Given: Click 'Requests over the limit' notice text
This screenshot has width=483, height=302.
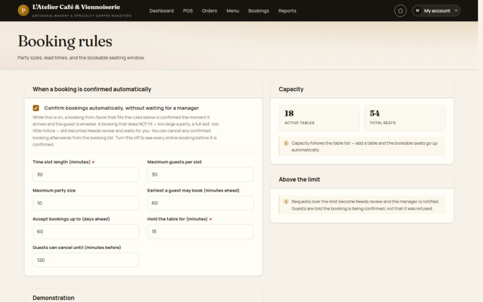Looking at the screenshot, I should tap(365, 205).
